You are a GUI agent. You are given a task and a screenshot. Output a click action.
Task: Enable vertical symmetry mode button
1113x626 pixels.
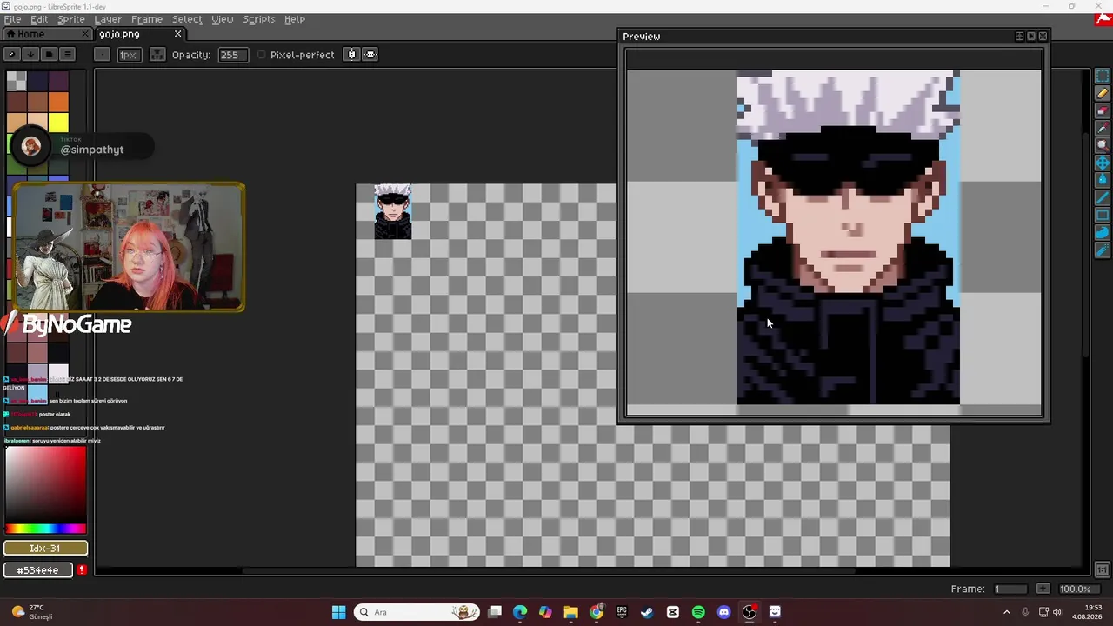(370, 55)
